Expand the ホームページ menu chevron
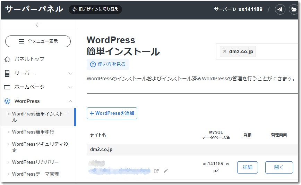The width and height of the screenshot is (301, 185). 70,87
